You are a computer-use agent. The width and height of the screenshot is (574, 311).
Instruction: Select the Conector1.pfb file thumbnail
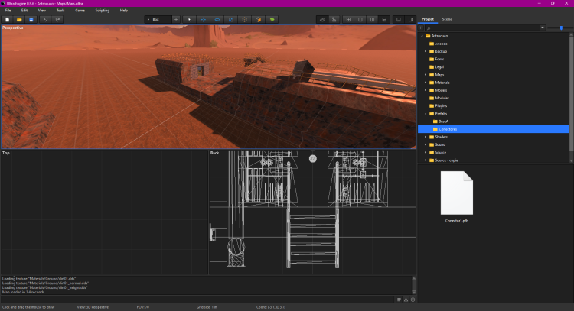(x=457, y=194)
